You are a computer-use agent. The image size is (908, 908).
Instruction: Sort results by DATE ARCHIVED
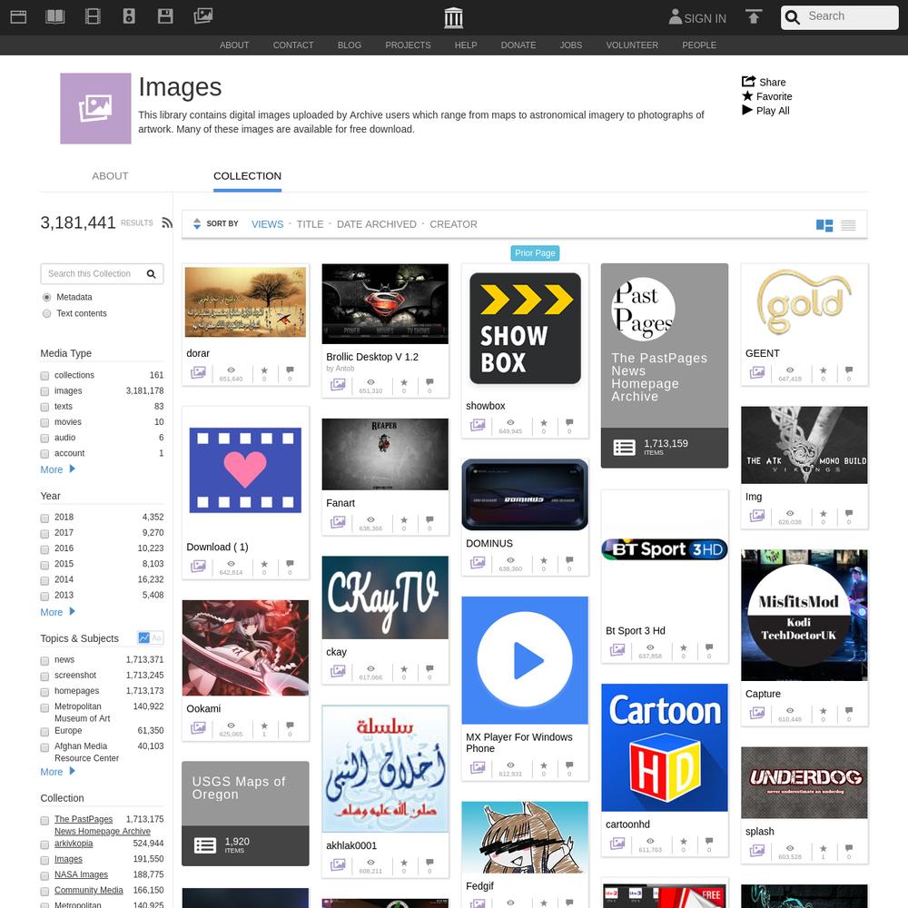pyautogui.click(x=377, y=224)
